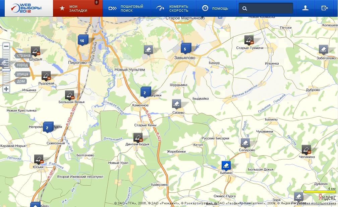338x207 pixels.
Task: Zoom out with the minus button
Action: click(x=6, y=46)
